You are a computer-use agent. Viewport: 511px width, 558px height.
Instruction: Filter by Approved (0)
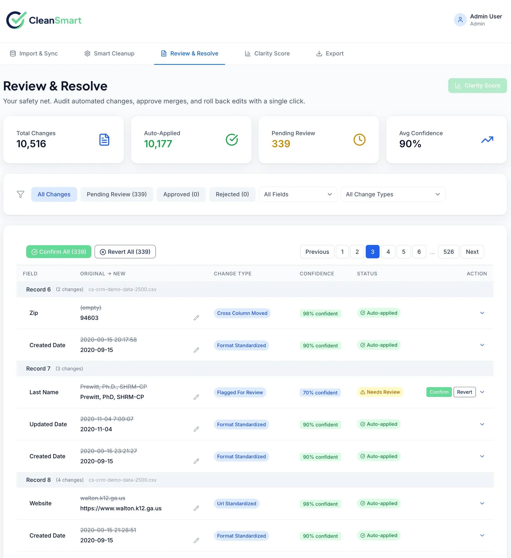(181, 194)
